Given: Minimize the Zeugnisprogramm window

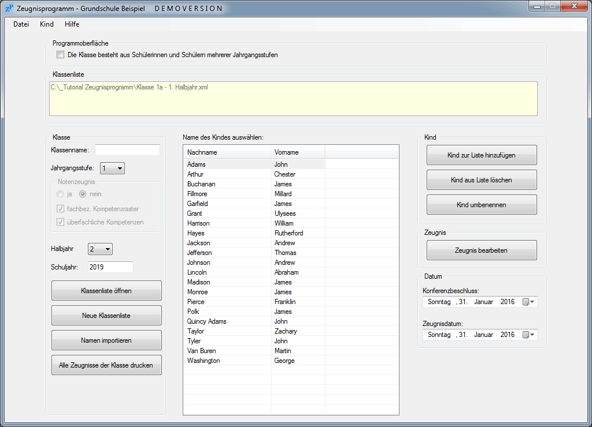Looking at the screenshot, I should [537, 6].
